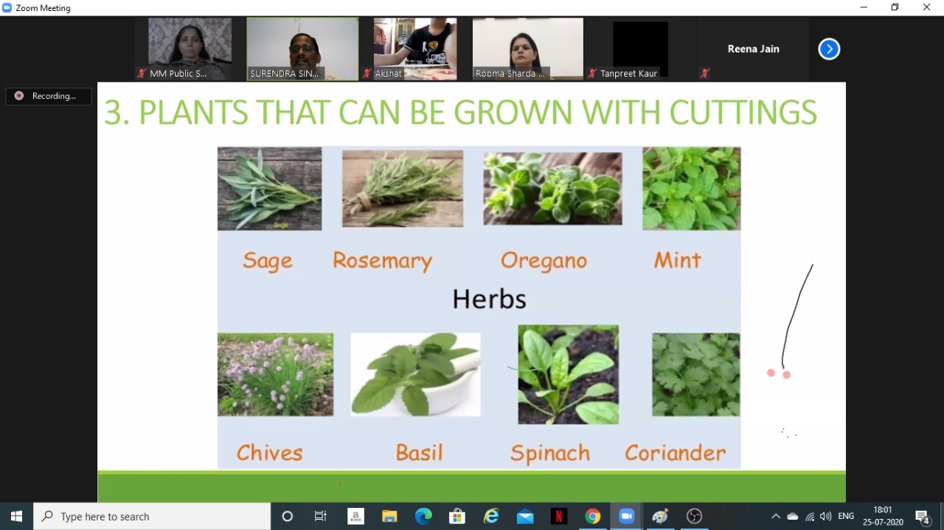This screenshot has height=530, width=944.
Task: Open OneDrive cloud tray icon
Action: (792, 517)
